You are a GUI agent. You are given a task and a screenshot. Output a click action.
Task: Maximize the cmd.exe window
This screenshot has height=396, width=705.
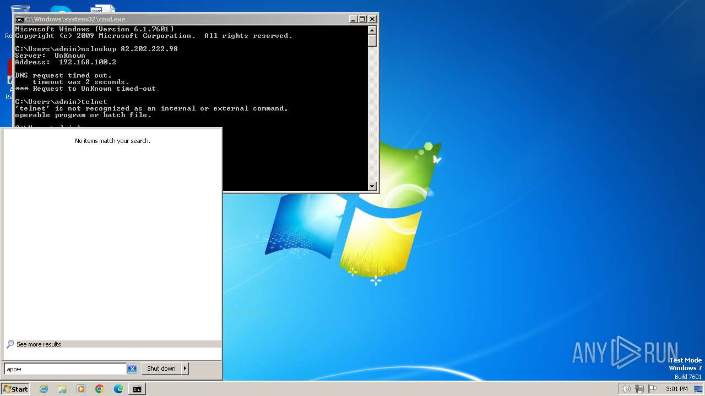point(362,19)
